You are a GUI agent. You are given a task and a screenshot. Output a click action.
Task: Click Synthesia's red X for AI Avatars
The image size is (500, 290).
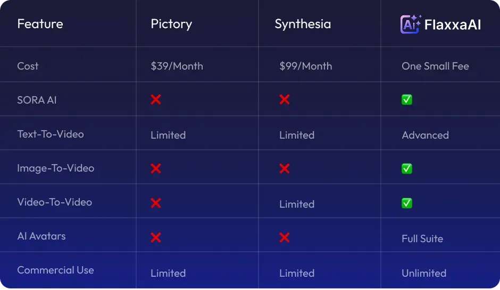click(285, 237)
